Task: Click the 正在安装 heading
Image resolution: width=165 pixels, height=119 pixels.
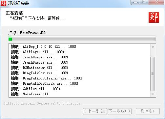Action: [14, 13]
